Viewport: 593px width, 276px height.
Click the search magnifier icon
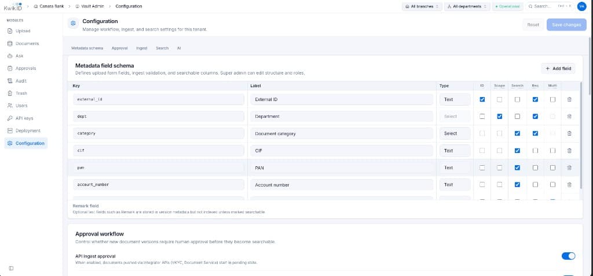point(531,6)
